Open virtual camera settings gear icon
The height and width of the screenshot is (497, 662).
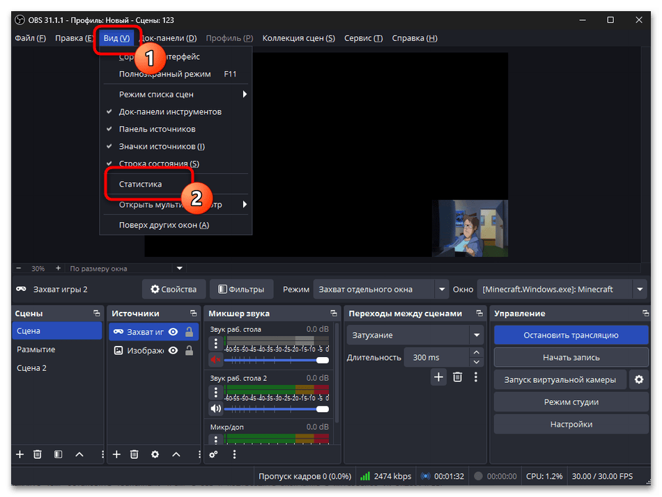point(638,380)
